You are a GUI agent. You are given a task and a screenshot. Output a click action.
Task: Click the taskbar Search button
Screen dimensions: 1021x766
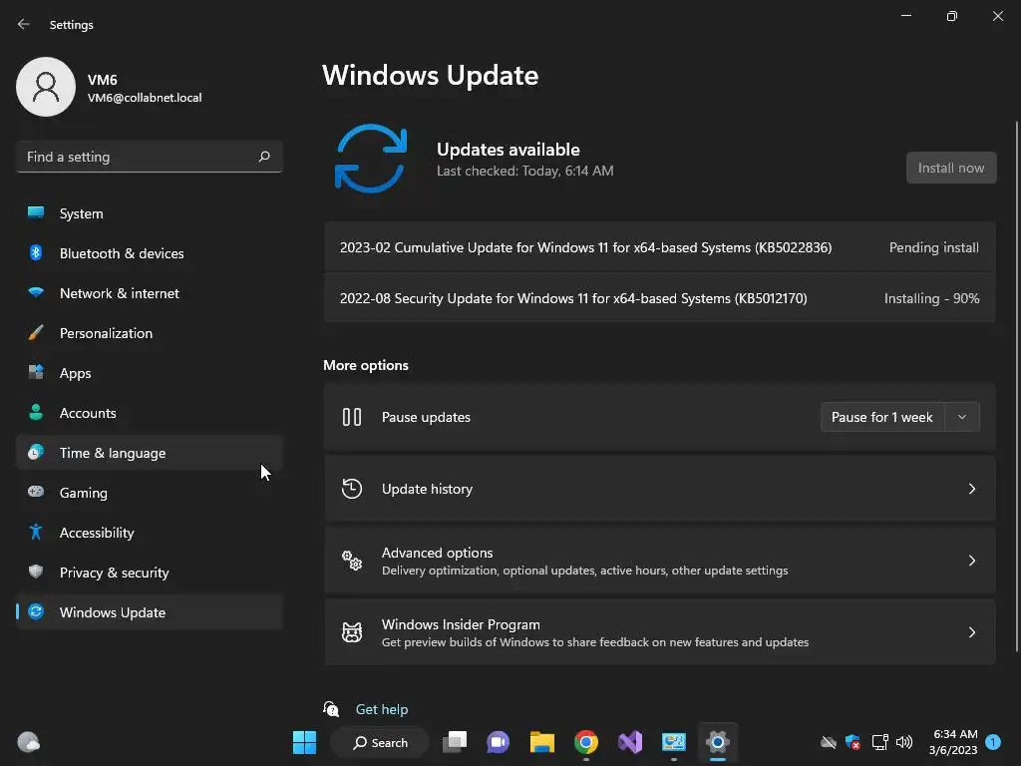pos(380,742)
